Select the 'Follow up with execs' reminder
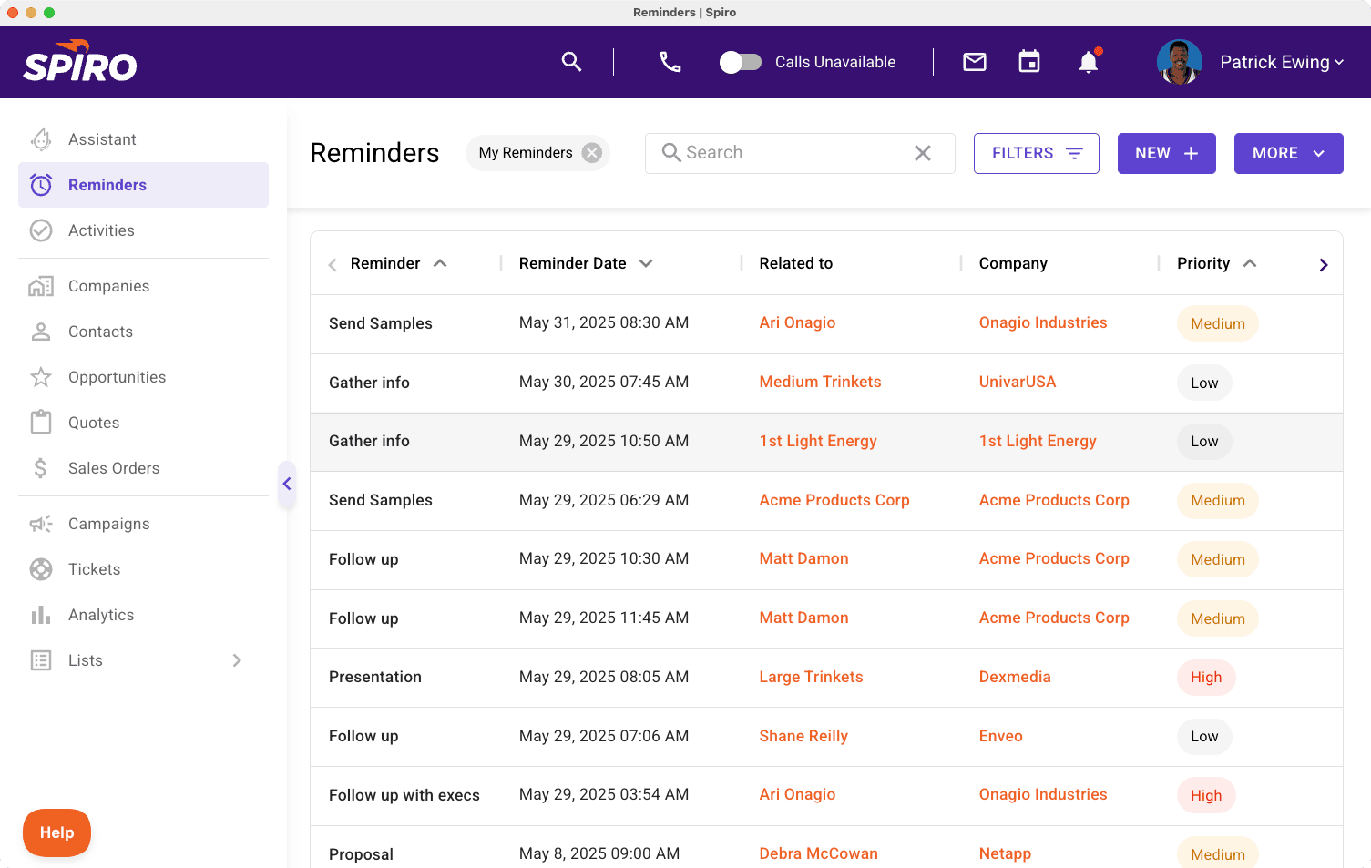 point(404,795)
